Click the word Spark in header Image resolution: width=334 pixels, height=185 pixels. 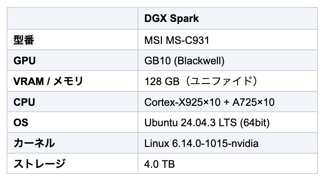(x=184, y=19)
